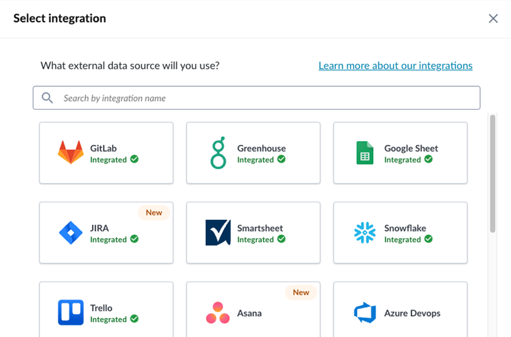Click the JIRA name text
The width and height of the screenshot is (511, 337).
click(99, 228)
